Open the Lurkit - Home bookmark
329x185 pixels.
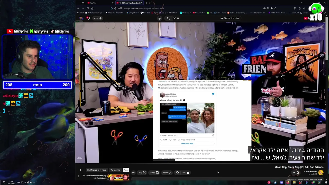(x=220, y=13)
